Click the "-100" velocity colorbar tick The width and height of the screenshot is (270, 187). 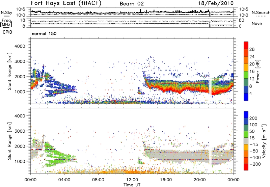(x=255, y=158)
